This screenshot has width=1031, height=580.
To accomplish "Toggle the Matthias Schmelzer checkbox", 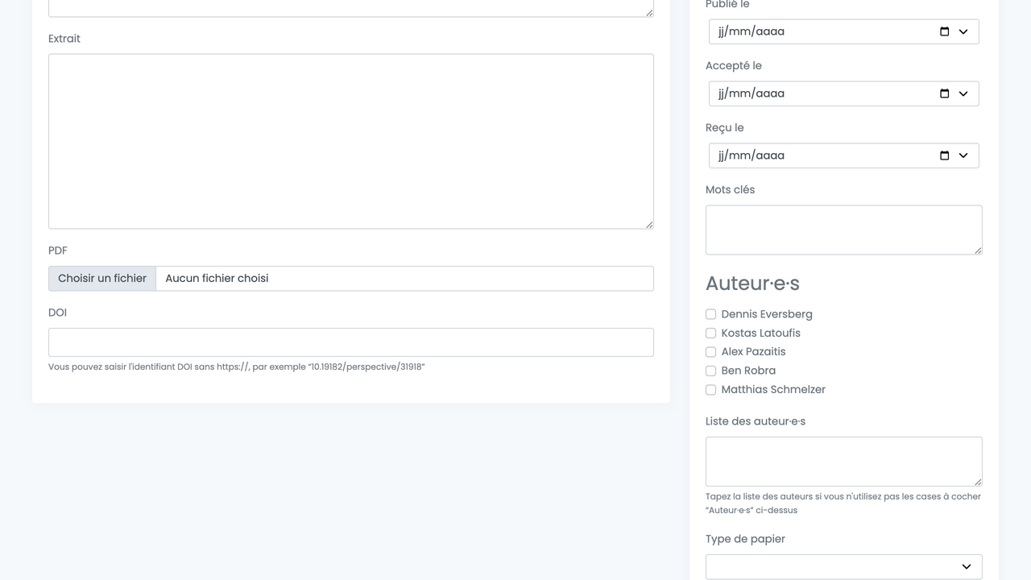I will 710,390.
